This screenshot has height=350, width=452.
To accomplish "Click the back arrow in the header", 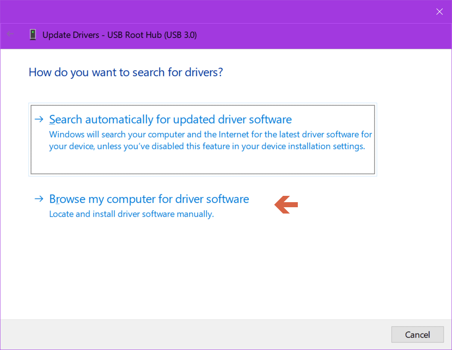I will pos(10,33).
